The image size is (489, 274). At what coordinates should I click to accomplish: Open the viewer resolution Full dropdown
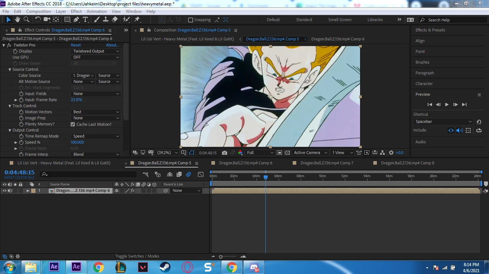coord(260,153)
